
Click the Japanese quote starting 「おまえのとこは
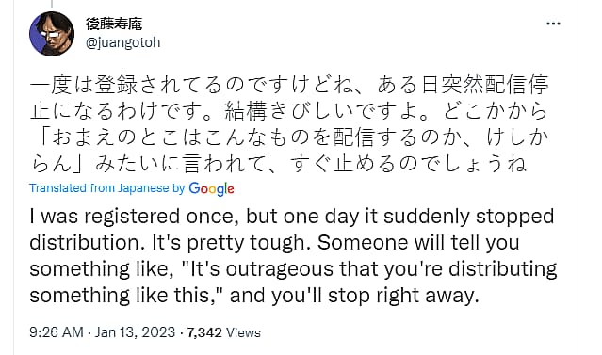coord(290,137)
